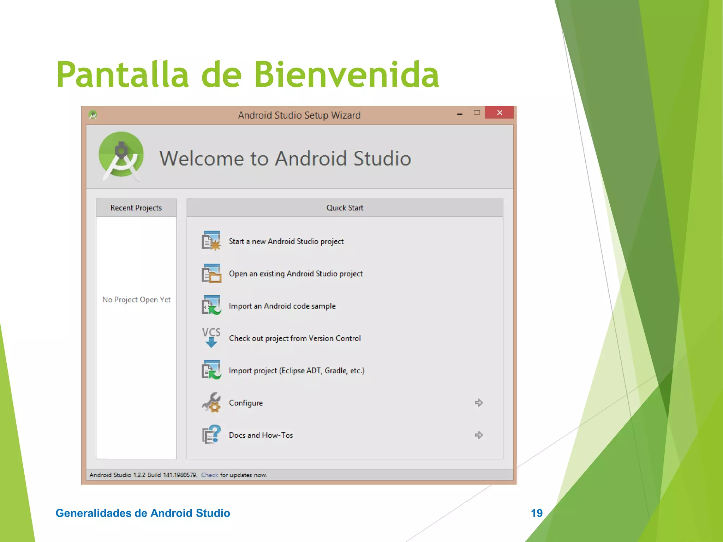Select Check out project from Version Control
This screenshot has width=723, height=542.
(295, 338)
